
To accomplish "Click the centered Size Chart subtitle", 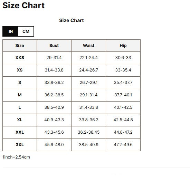I will click(x=72, y=20).
